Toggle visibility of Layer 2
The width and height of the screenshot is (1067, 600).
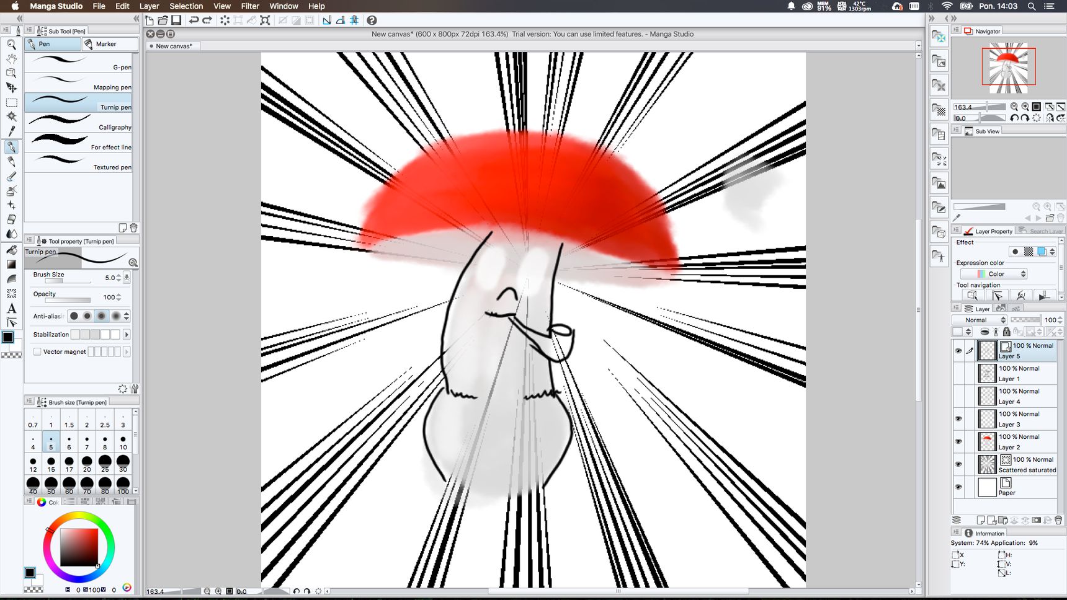pos(958,442)
